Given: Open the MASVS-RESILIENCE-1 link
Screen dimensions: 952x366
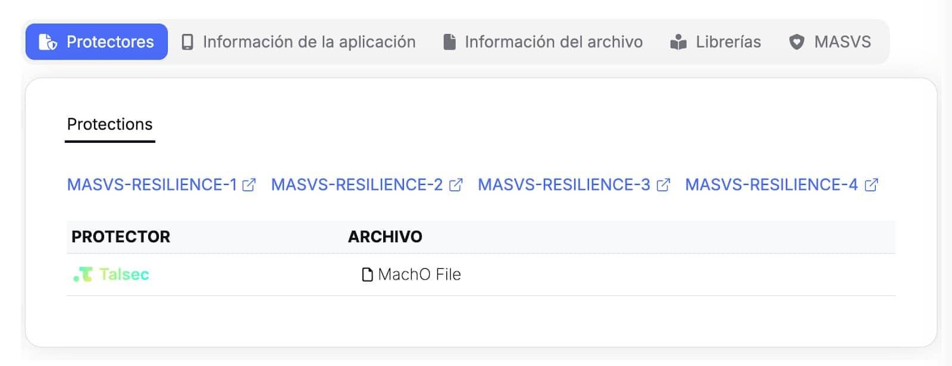Looking at the screenshot, I should point(155,184).
